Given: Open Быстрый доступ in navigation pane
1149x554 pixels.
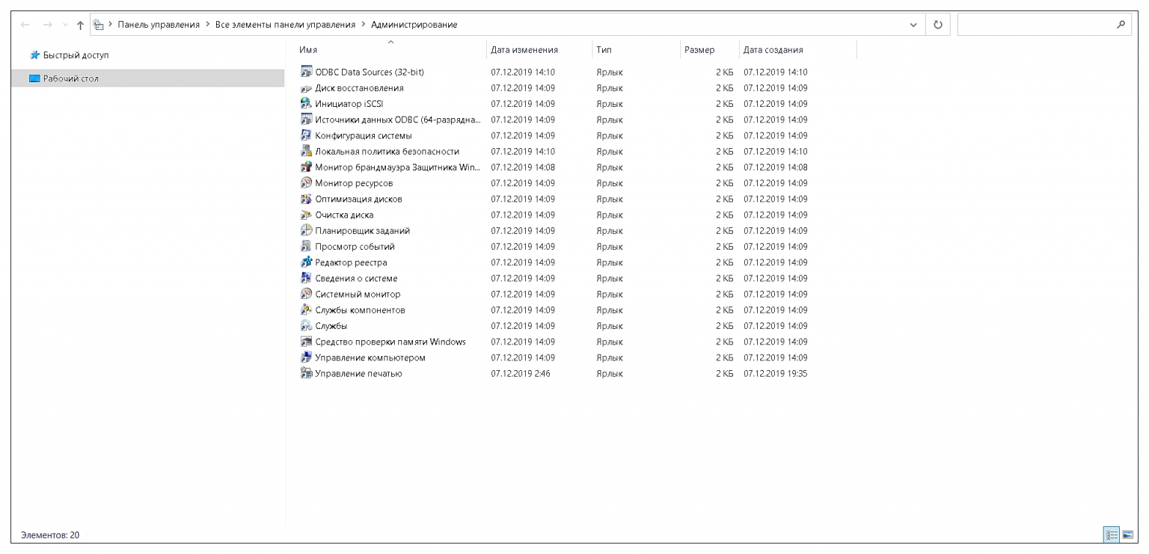Looking at the screenshot, I should [x=76, y=55].
